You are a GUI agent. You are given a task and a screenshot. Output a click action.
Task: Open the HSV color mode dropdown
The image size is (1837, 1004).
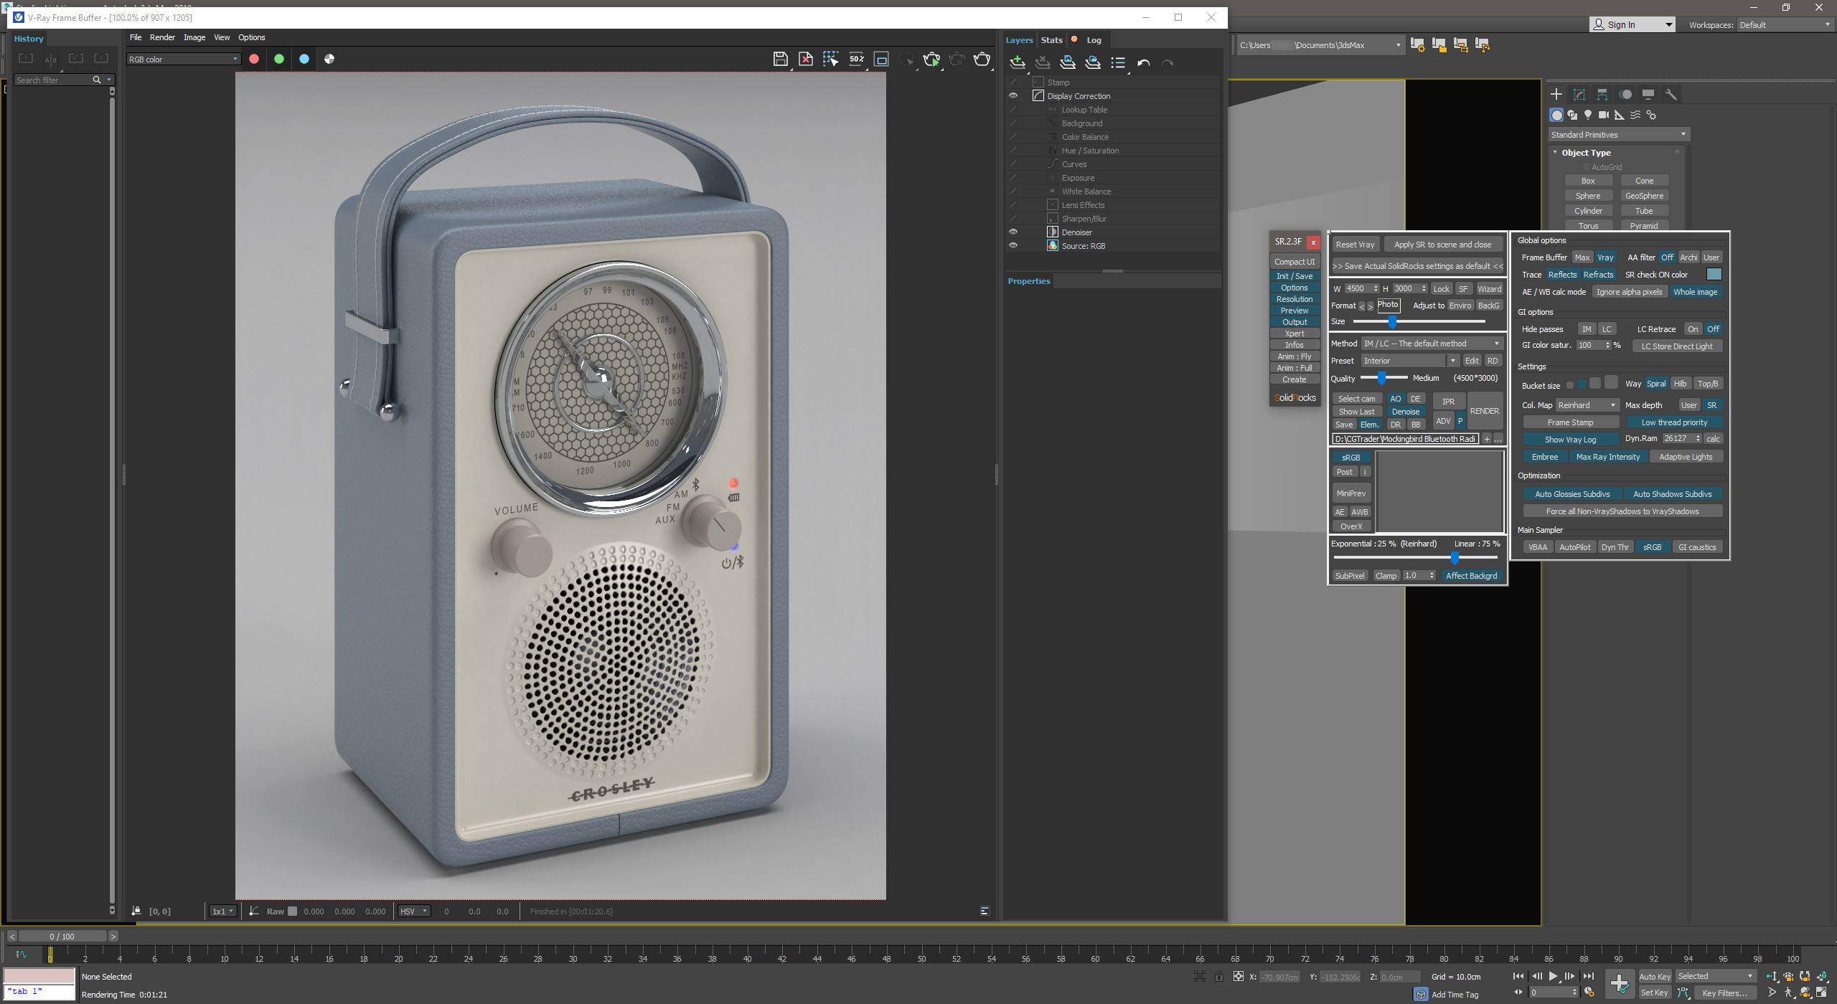pos(414,911)
